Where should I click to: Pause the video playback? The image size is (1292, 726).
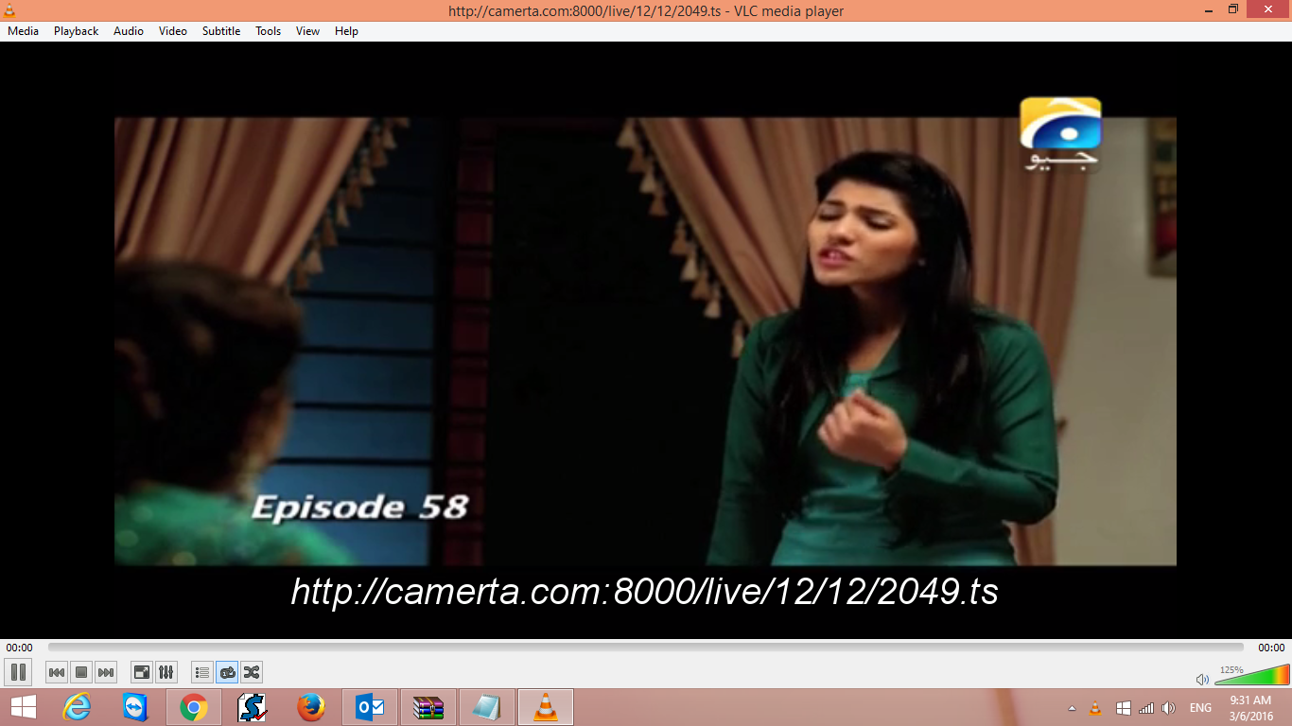[18, 672]
